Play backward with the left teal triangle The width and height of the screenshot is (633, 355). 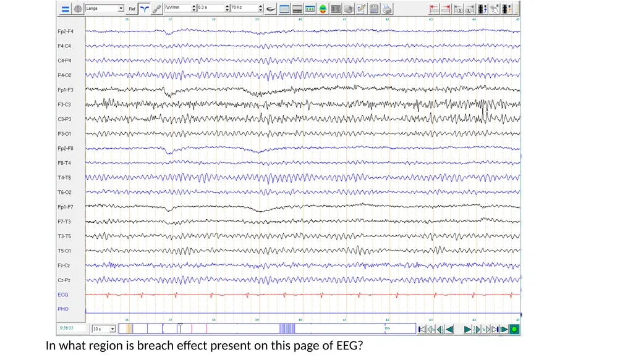[450, 330]
